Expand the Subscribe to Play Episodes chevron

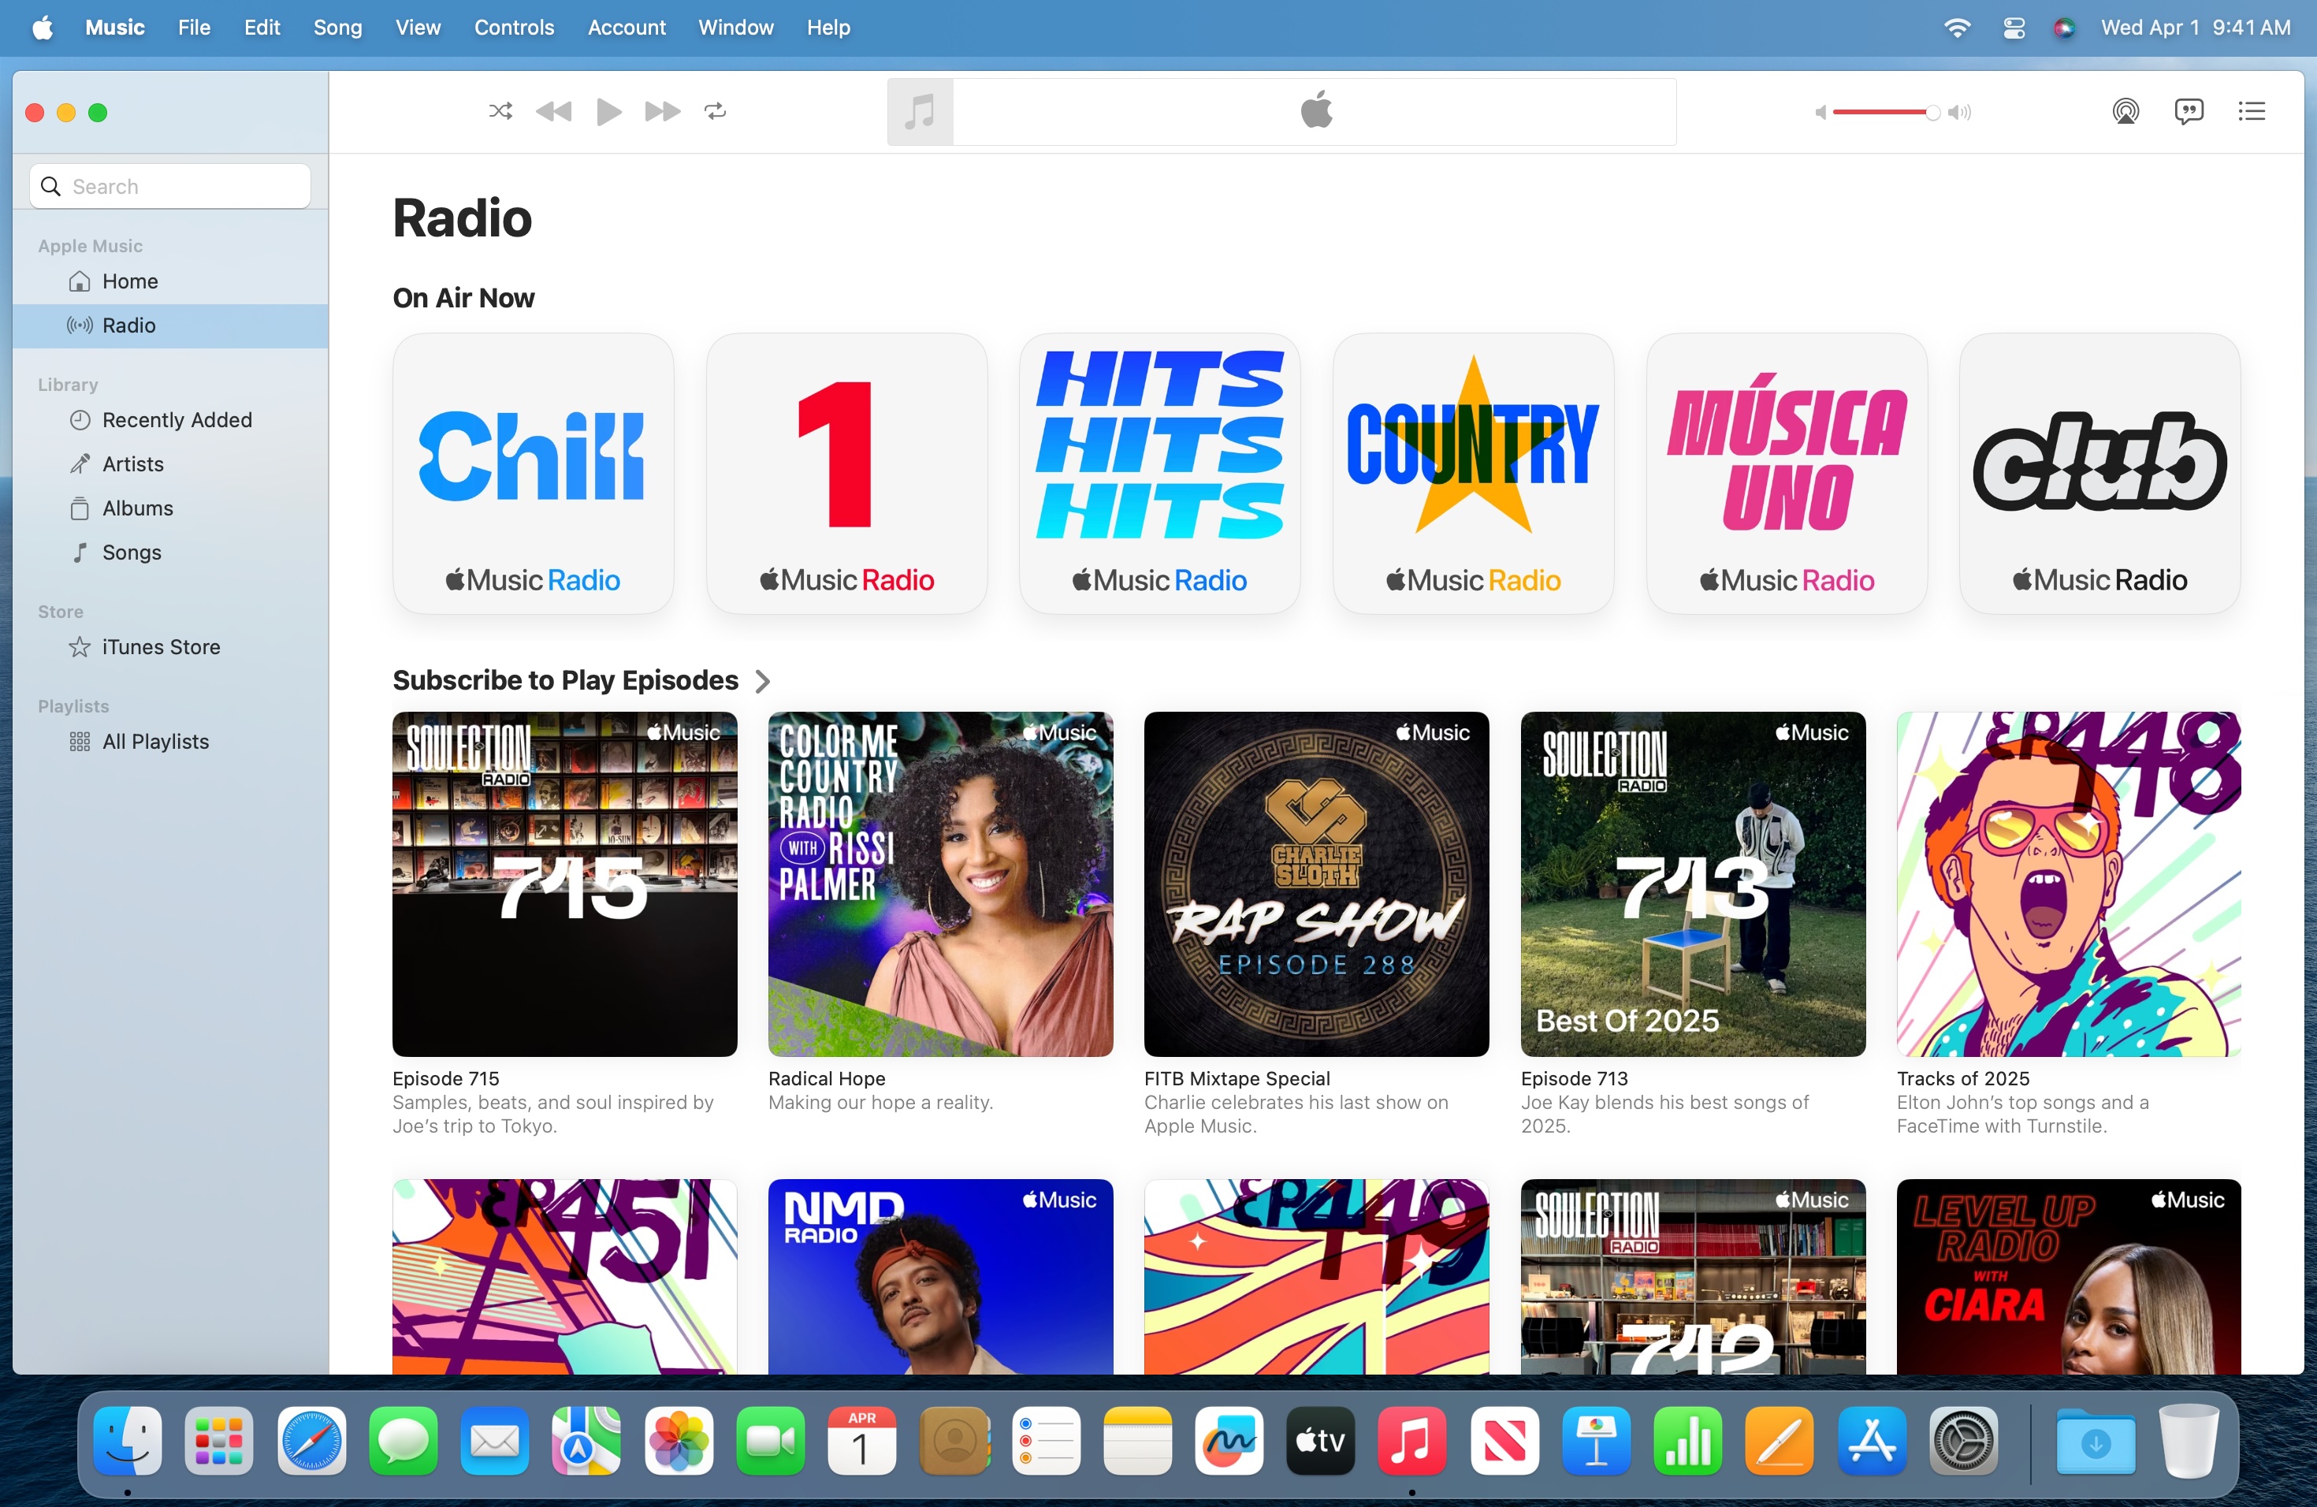tap(763, 682)
